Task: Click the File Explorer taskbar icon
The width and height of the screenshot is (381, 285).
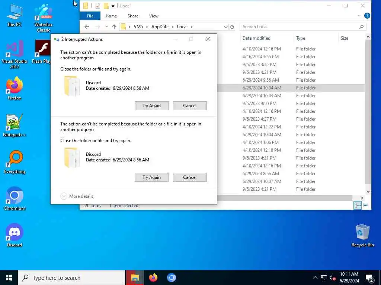Action: pos(135,278)
